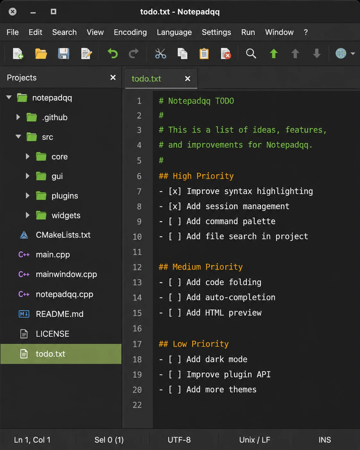
Task: Open the File menu
Action: click(13, 32)
